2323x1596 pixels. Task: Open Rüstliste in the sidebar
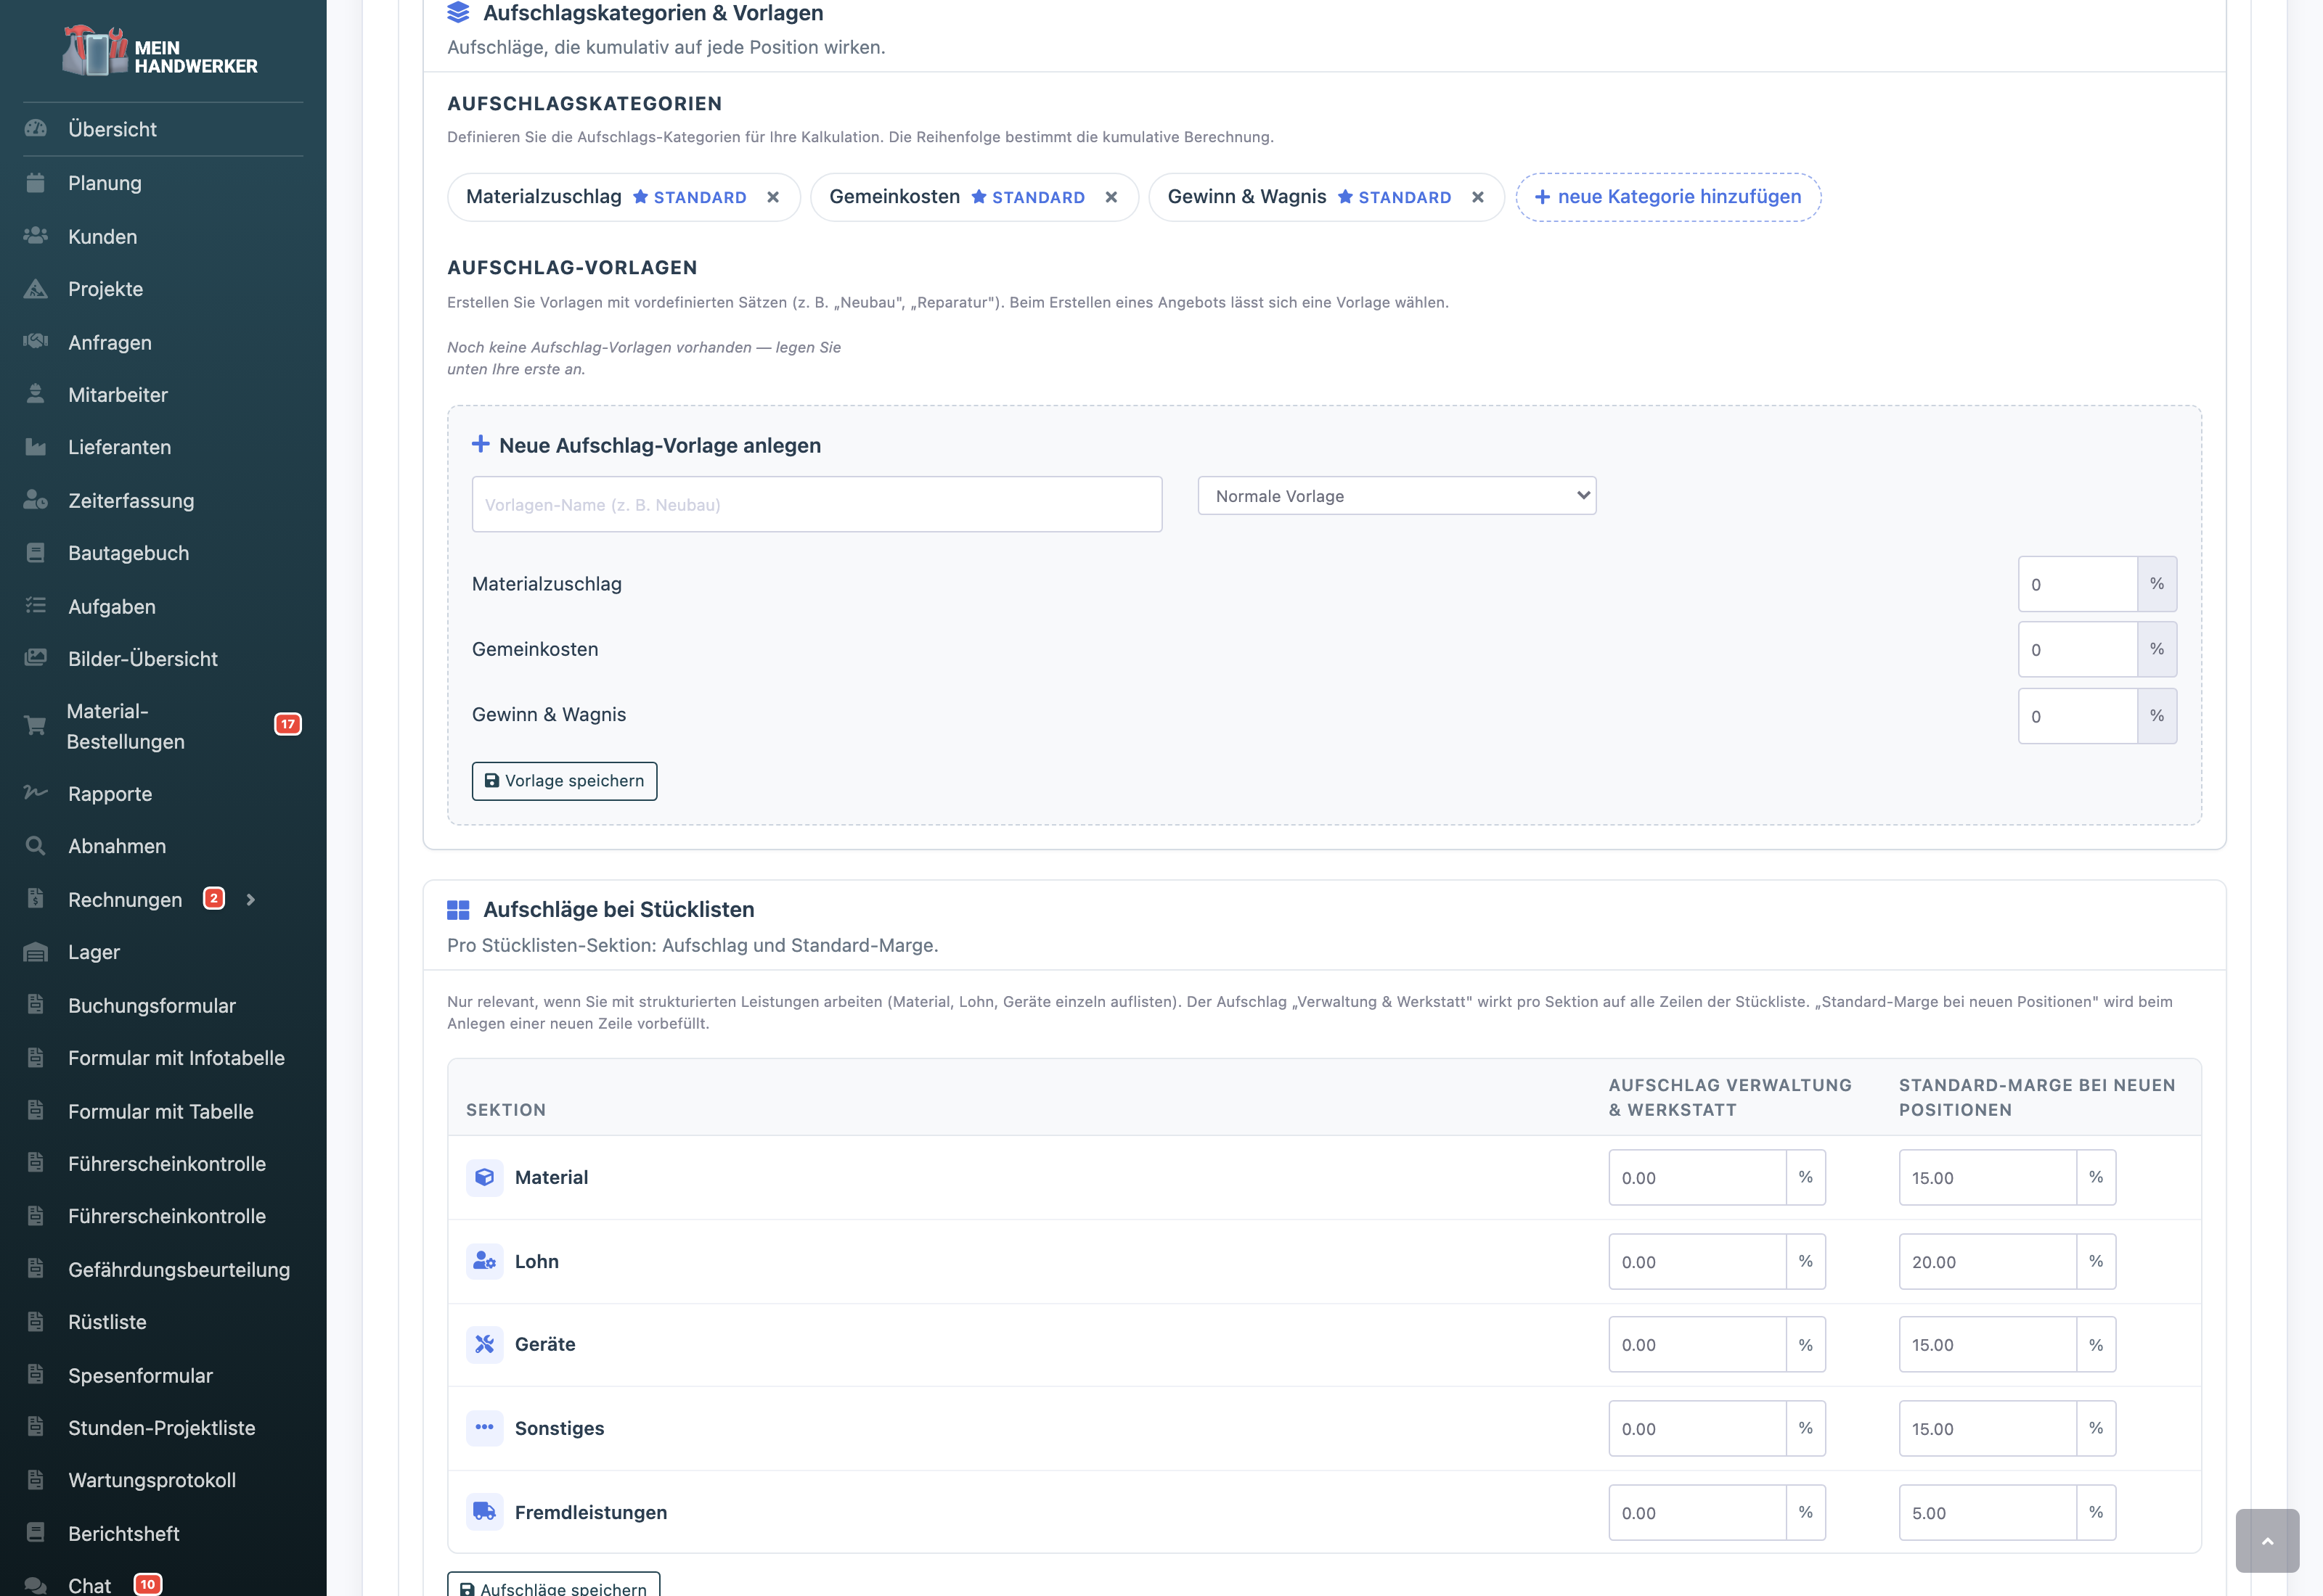tap(107, 1322)
